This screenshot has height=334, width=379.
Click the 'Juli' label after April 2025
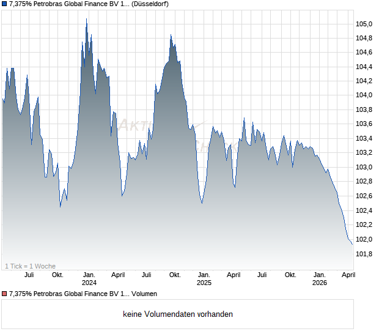(262, 275)
